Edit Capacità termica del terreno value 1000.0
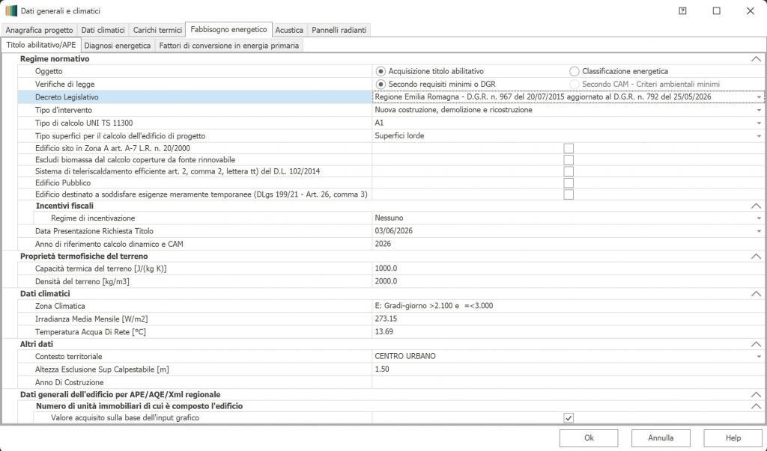This screenshot has width=767, height=451. coord(568,269)
